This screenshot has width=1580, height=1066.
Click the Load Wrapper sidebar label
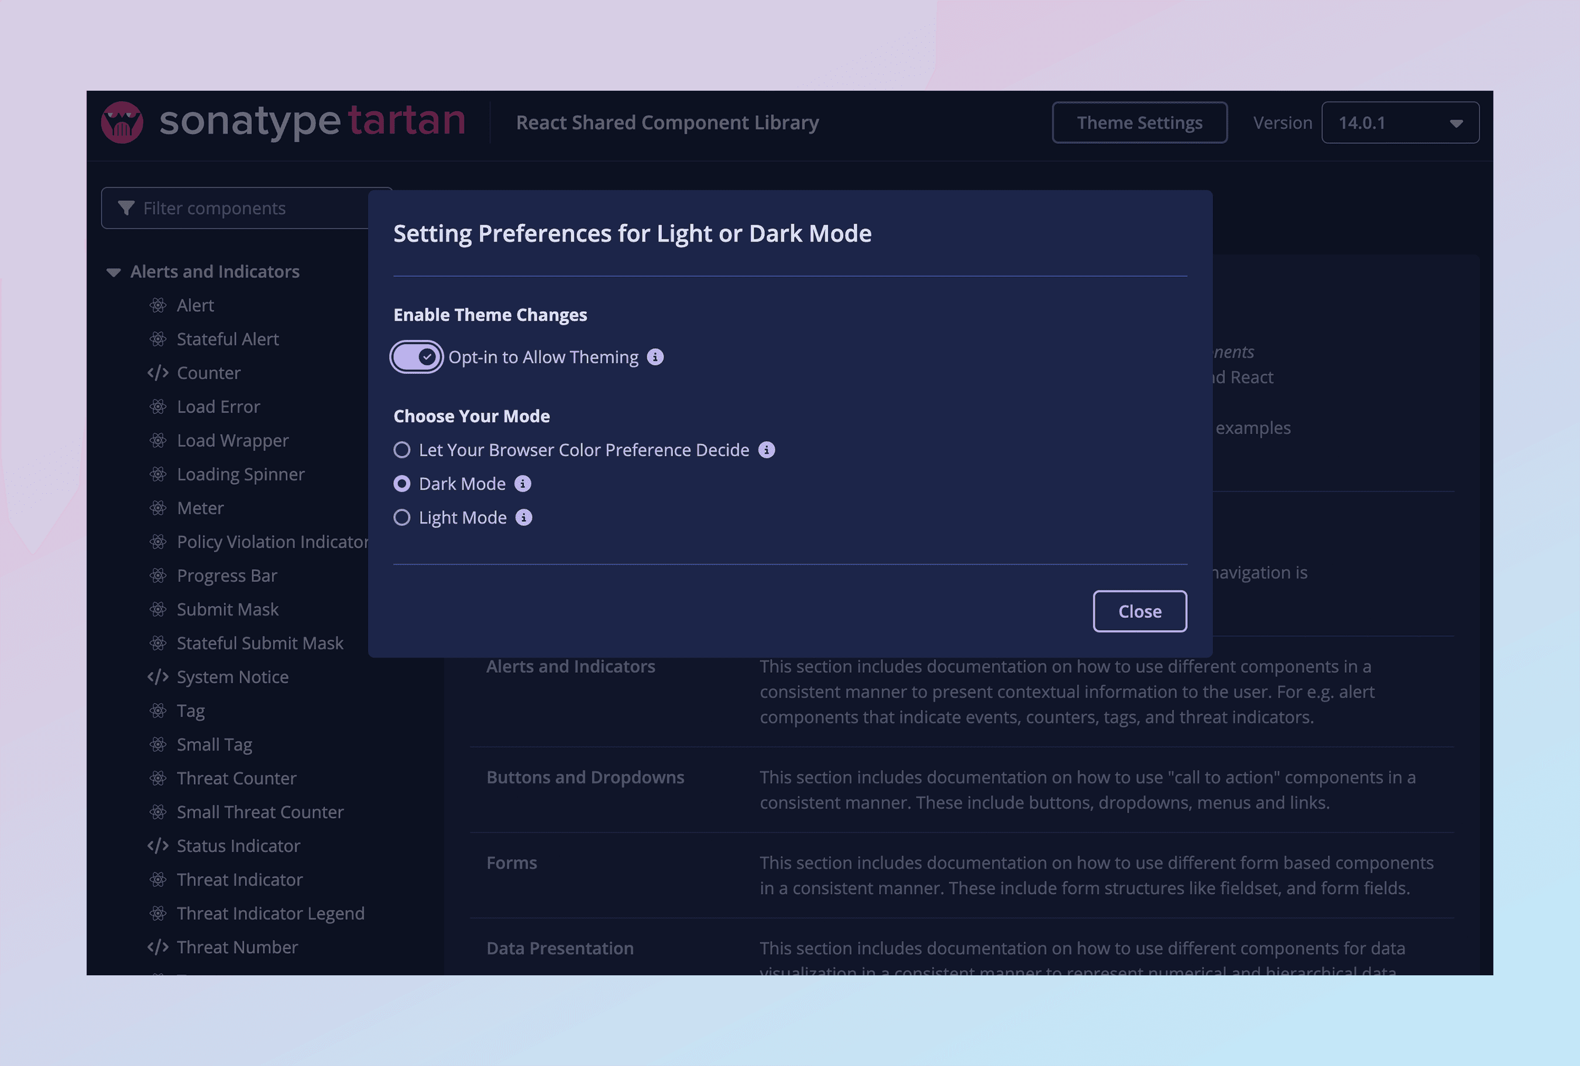pos(232,441)
